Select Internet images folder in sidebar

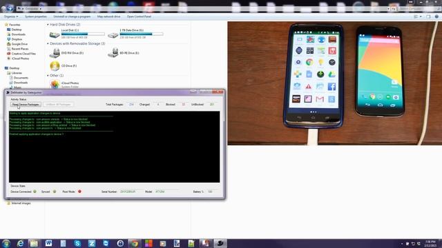point(21,203)
